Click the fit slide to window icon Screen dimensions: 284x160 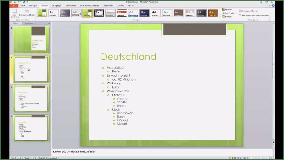[x=273, y=158]
